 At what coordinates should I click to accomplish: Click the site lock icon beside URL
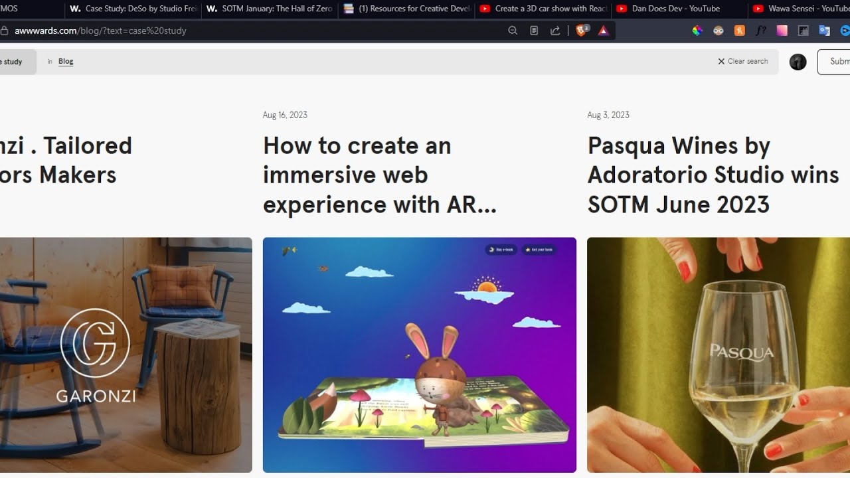point(5,31)
